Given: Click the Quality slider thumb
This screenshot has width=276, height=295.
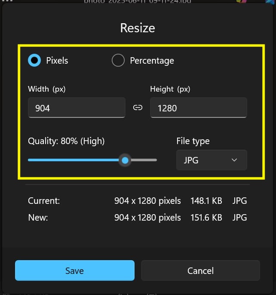Looking at the screenshot, I should click(x=125, y=160).
